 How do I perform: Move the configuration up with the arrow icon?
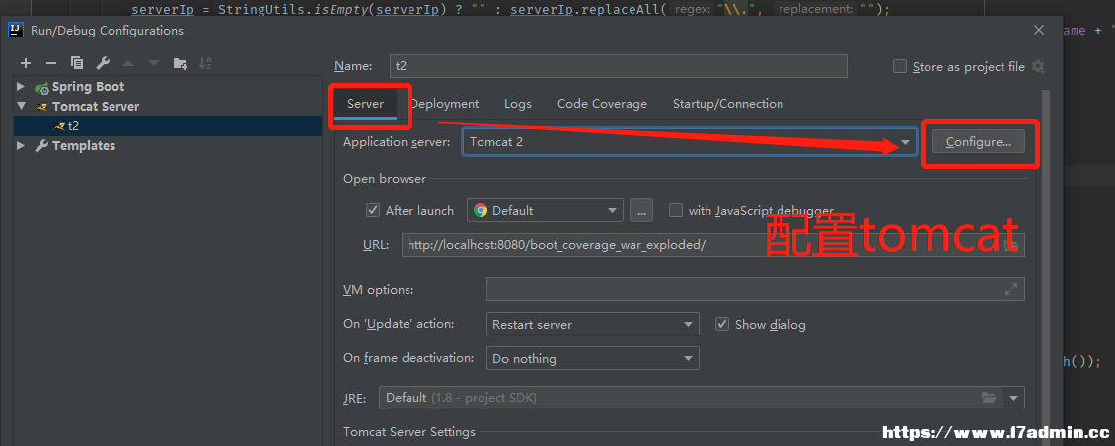click(x=128, y=63)
